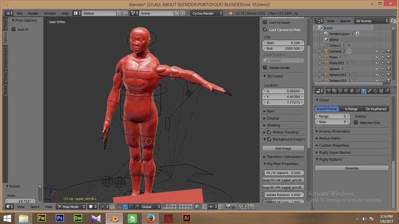
Task: Open Illustrator from the taskbar
Action: point(187,218)
